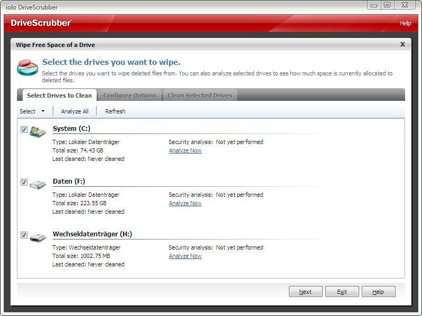Click the Exit button
Viewport: 422px width, 316px height.
[x=342, y=292]
